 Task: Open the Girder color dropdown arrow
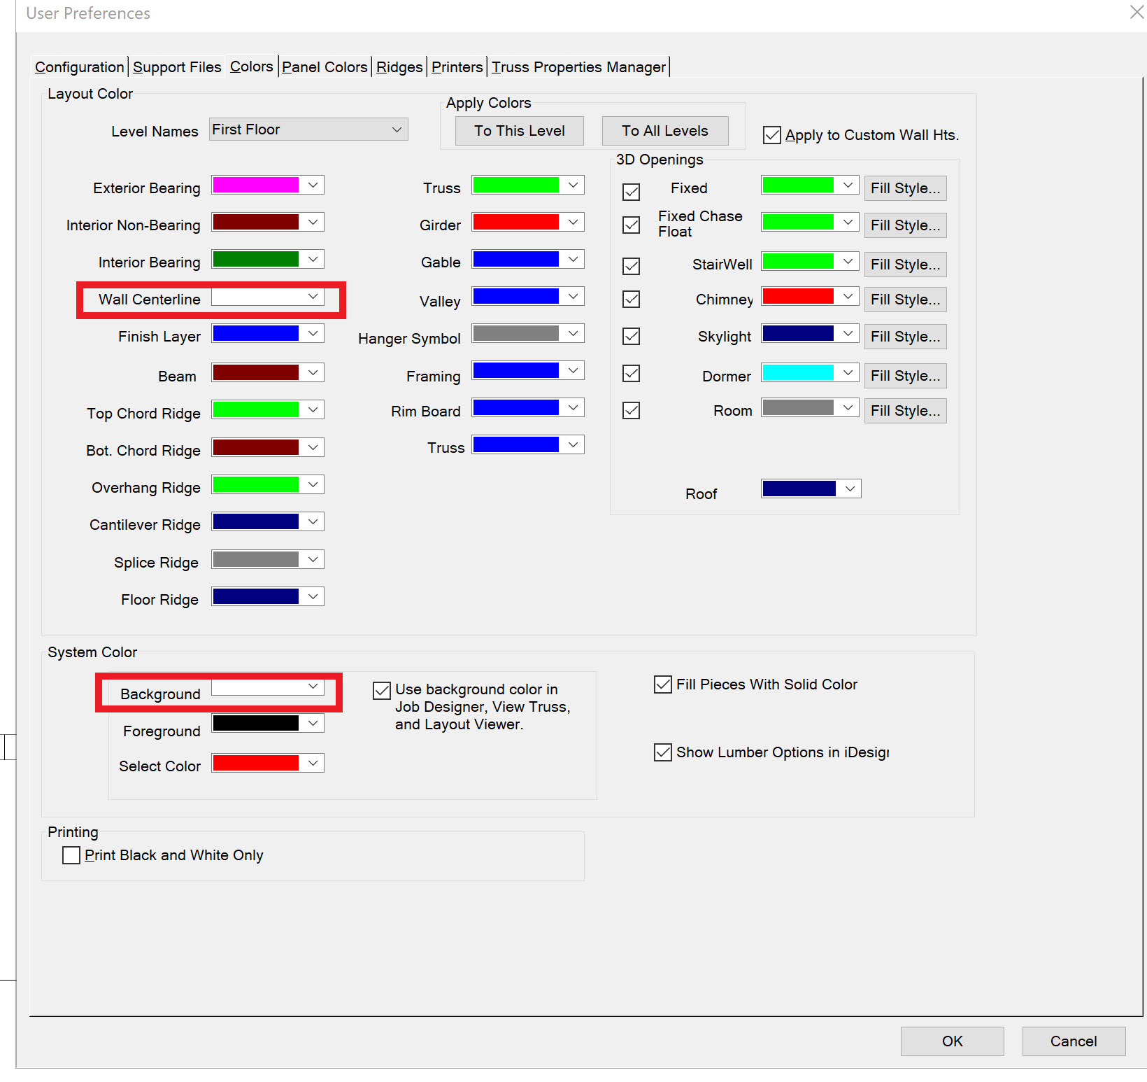[573, 222]
